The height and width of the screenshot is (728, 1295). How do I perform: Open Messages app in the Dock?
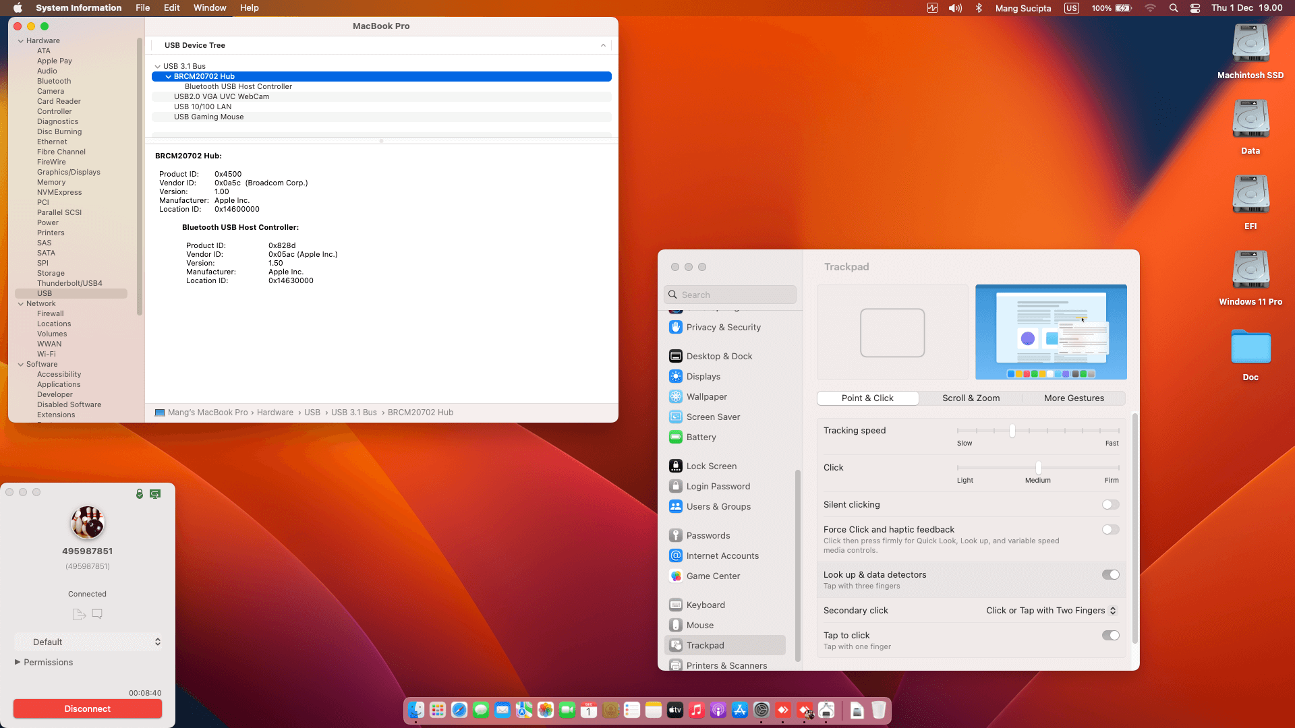click(481, 710)
